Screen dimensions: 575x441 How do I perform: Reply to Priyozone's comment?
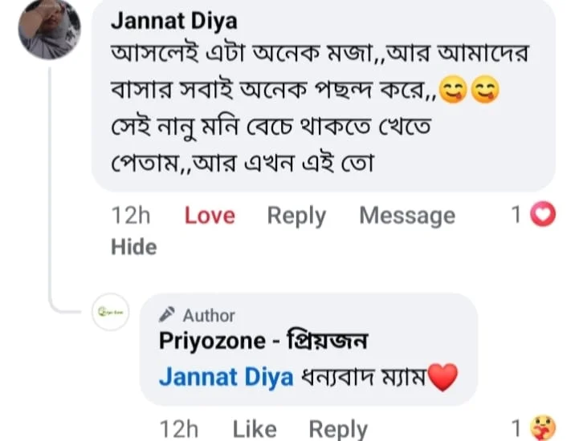338,429
